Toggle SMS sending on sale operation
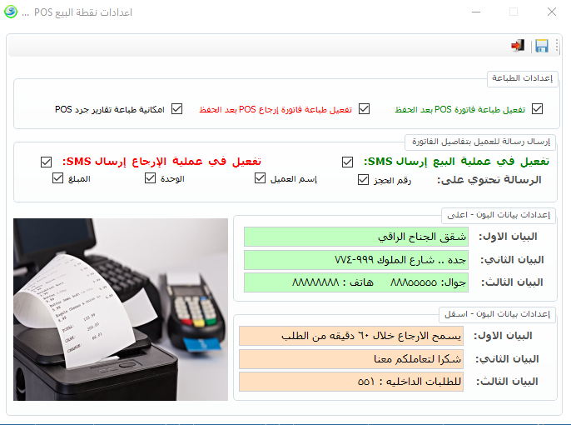 click(347, 162)
